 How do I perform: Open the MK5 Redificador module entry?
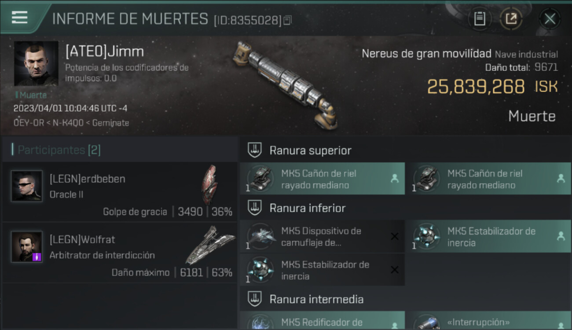point(323,320)
